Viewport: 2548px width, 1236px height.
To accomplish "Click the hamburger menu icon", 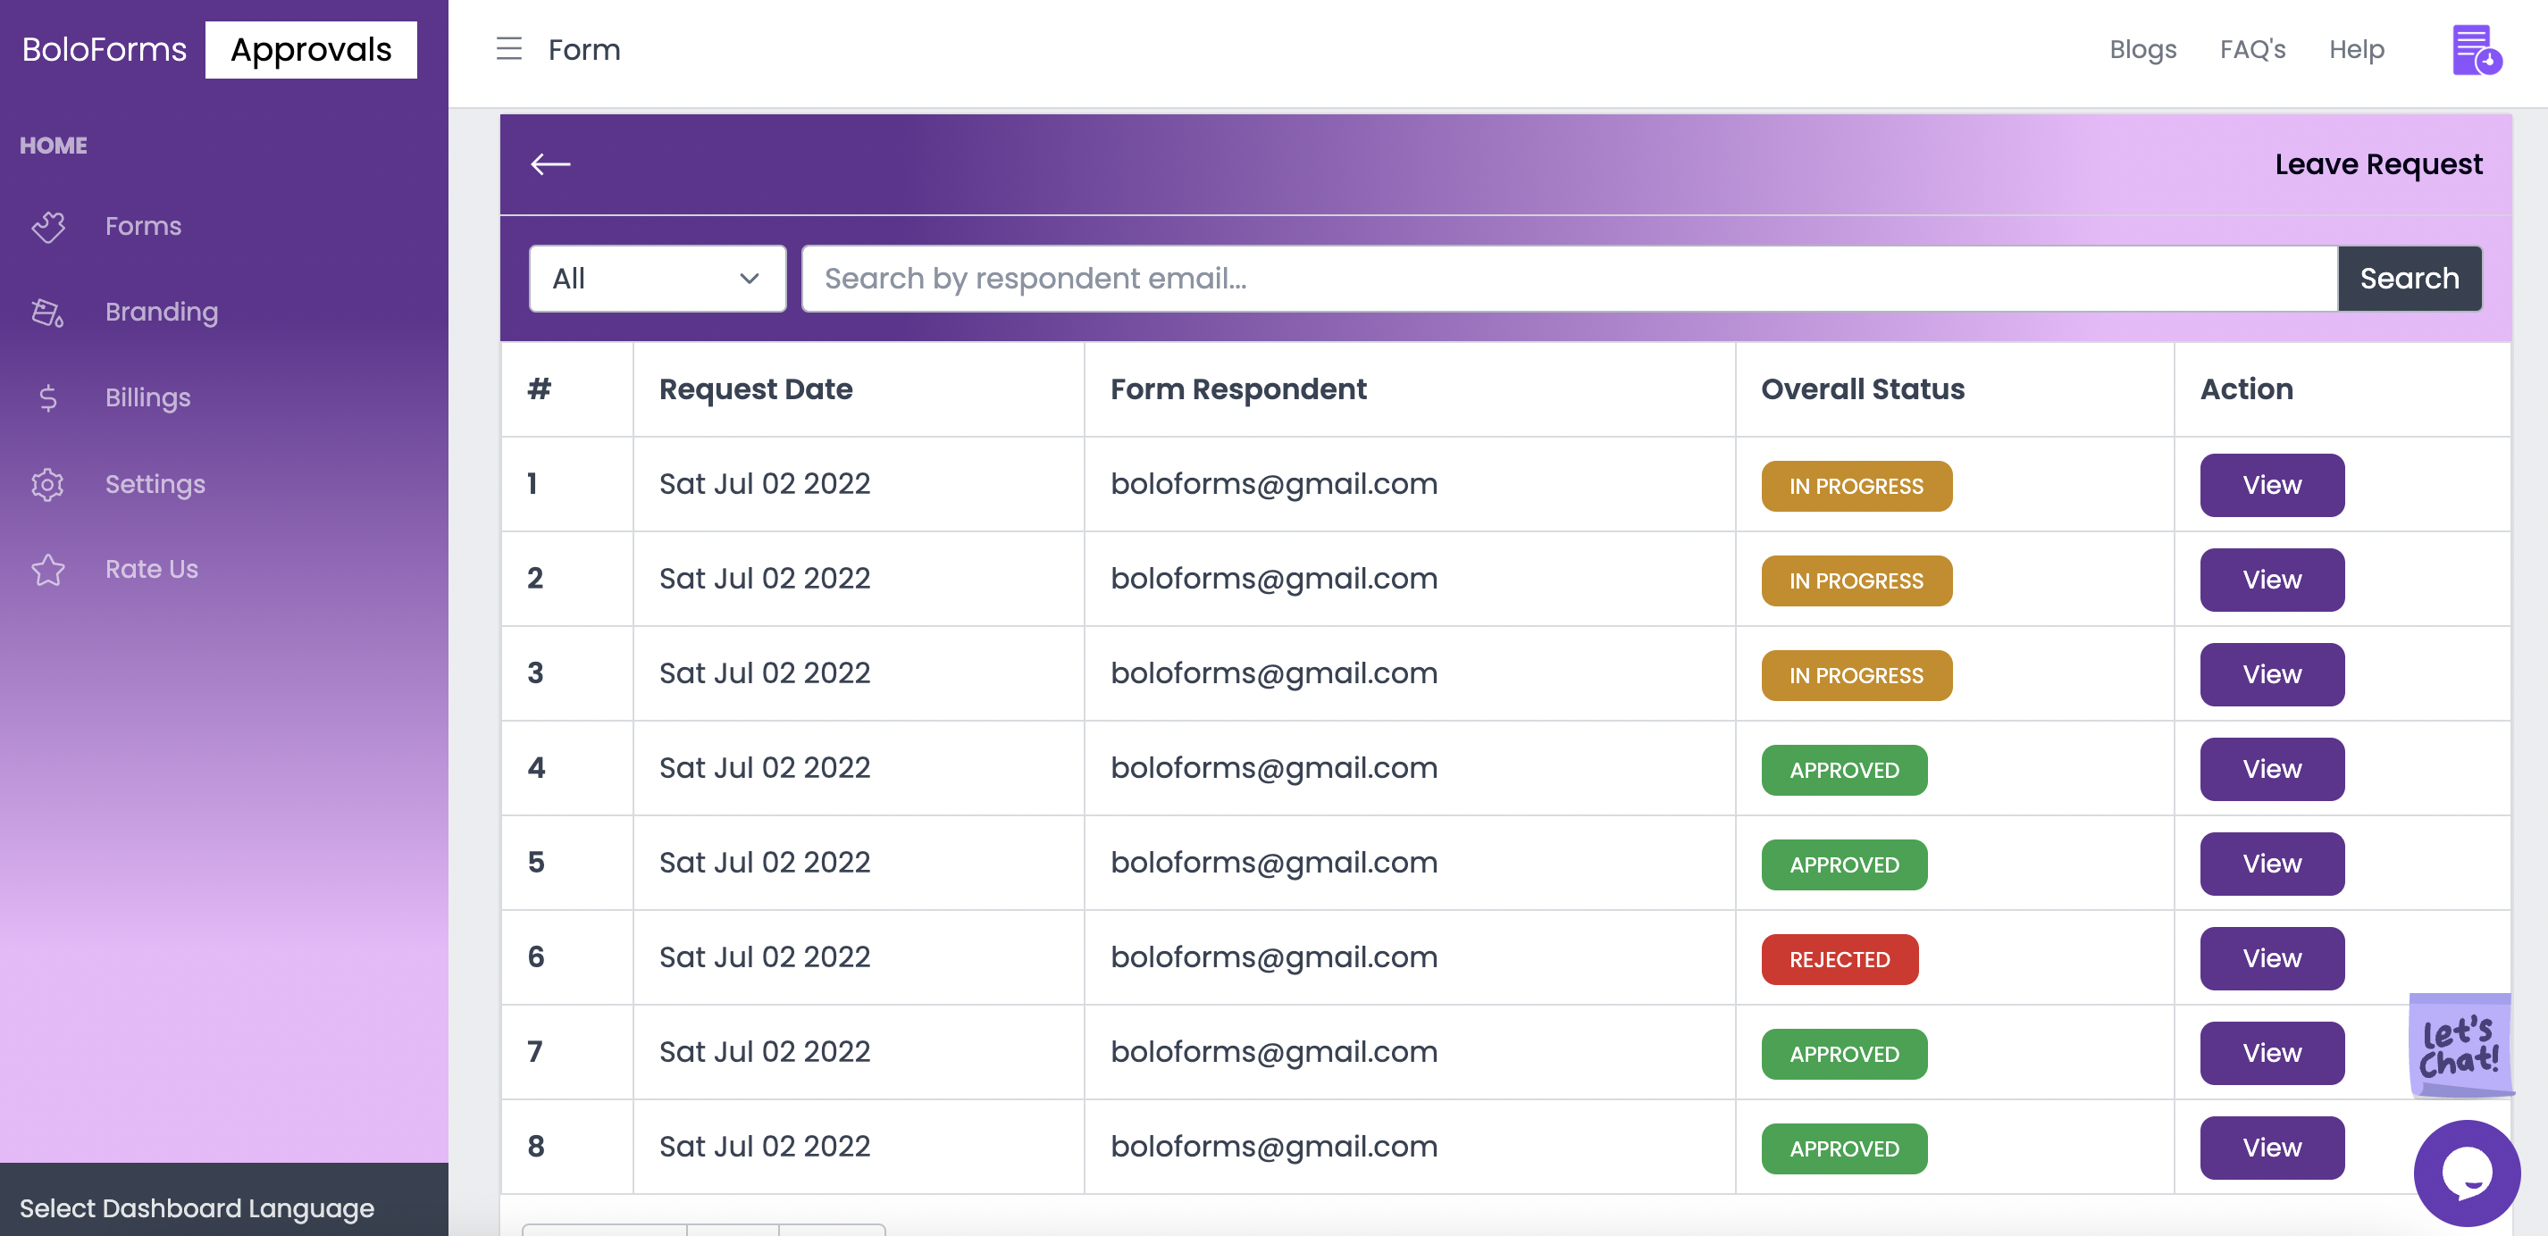I will coord(508,48).
